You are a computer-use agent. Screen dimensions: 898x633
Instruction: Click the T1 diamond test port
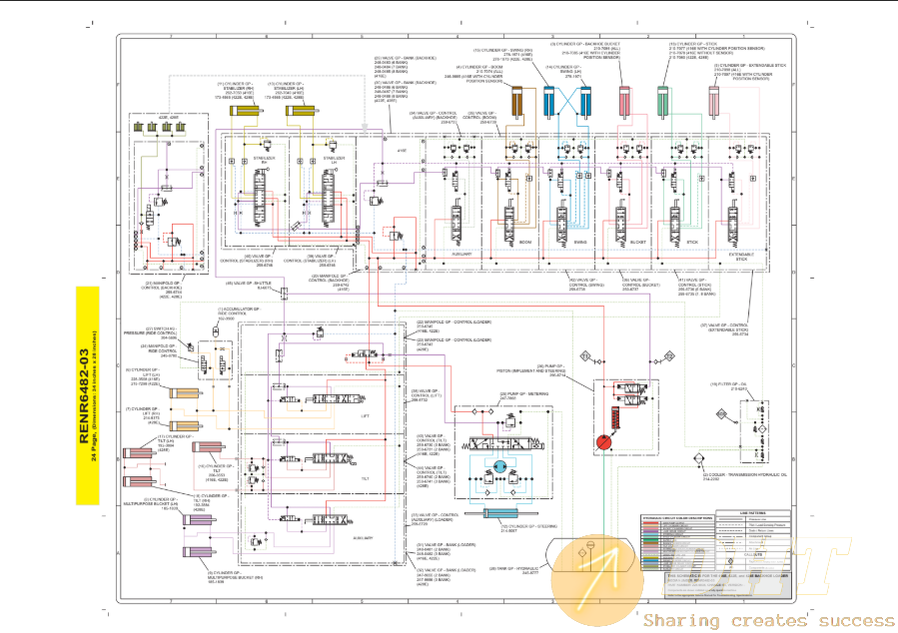[585, 356]
